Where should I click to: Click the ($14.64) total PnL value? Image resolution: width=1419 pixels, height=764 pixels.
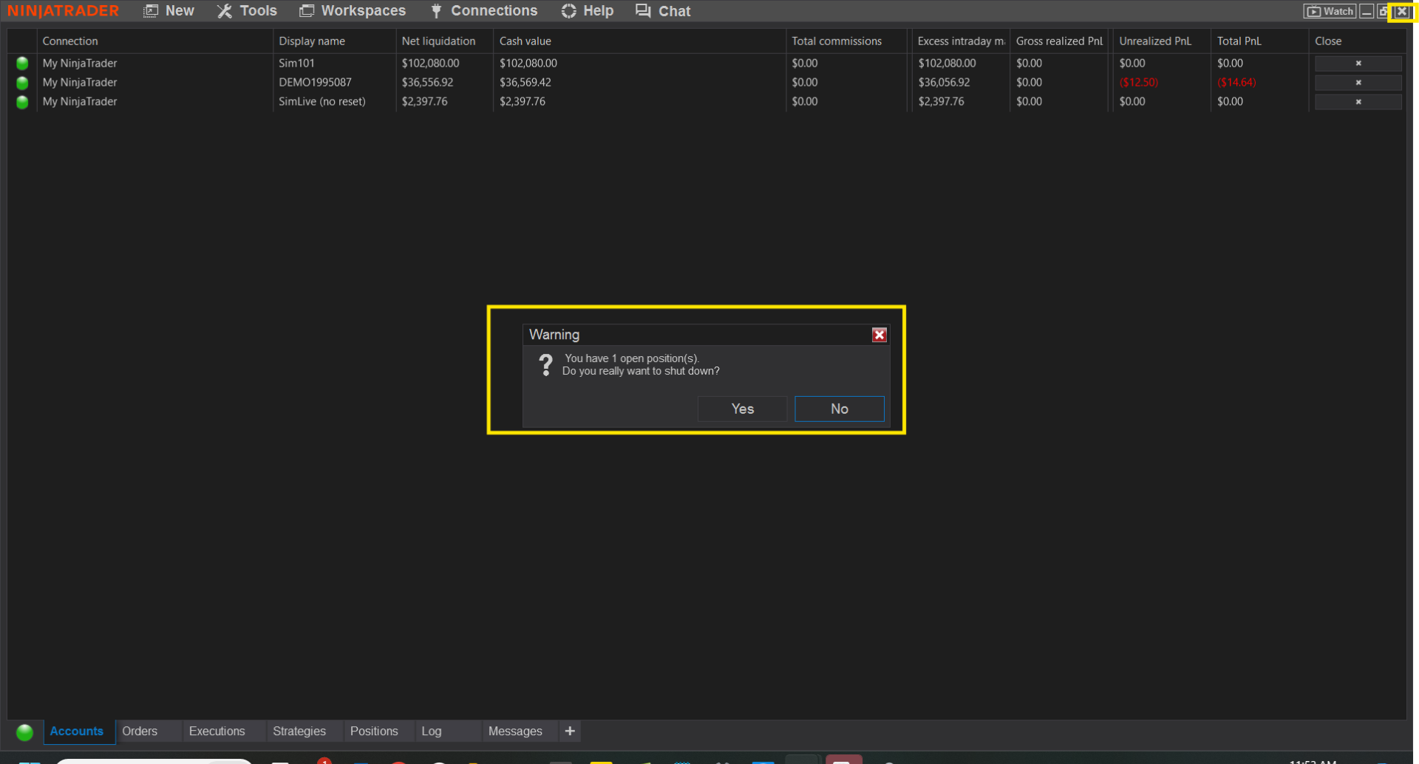coord(1236,83)
